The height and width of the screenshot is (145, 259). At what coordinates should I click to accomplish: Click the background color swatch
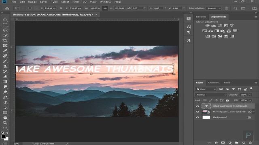(x=6, y=139)
